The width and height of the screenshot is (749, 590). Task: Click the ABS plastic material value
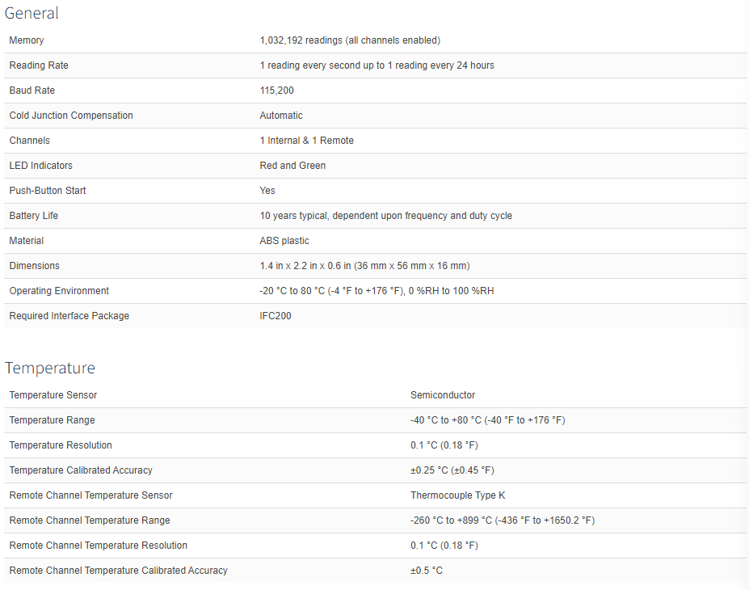point(284,241)
